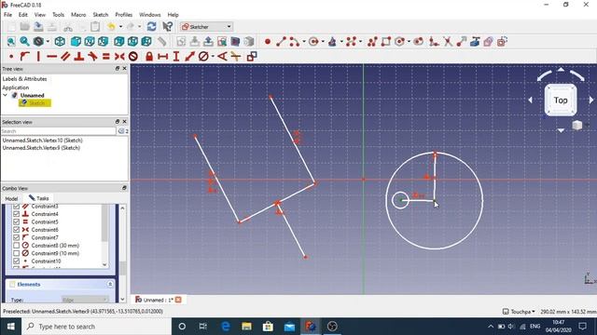Click the fit all view icon
This screenshot has width=597, height=335.
(11, 41)
